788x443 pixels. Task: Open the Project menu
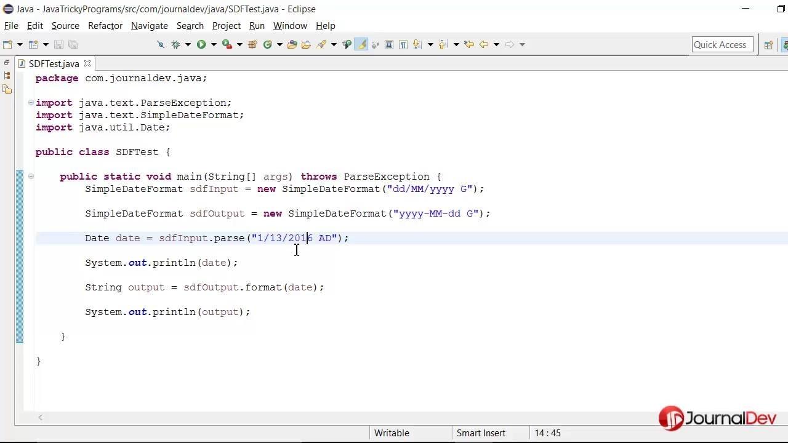coord(227,26)
